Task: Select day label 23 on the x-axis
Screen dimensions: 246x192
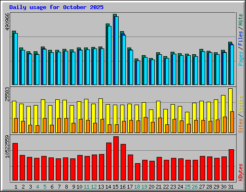Action: click(173, 187)
